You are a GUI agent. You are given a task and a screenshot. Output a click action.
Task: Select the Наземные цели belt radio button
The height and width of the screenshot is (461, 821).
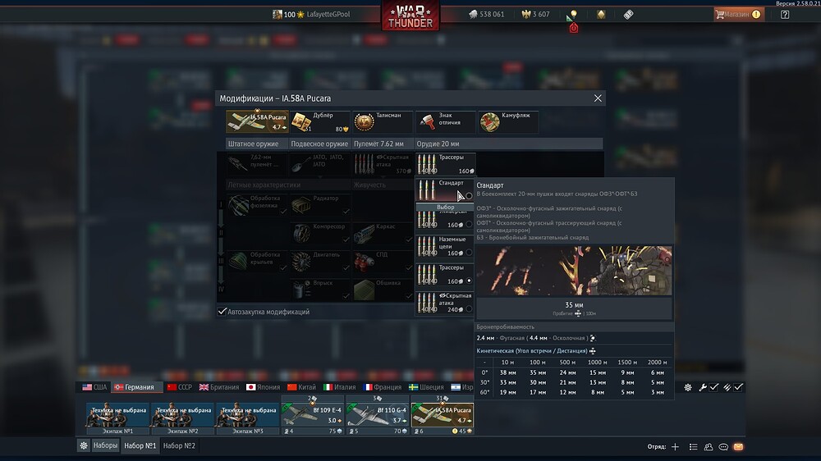tap(469, 253)
